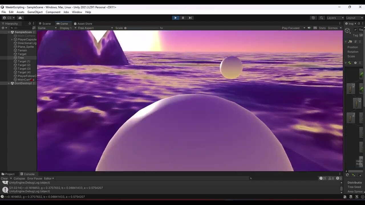Adjust the Game view Scale slider

126,28
